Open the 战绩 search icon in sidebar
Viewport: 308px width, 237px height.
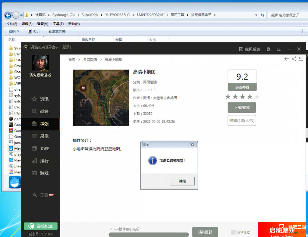coord(34,111)
